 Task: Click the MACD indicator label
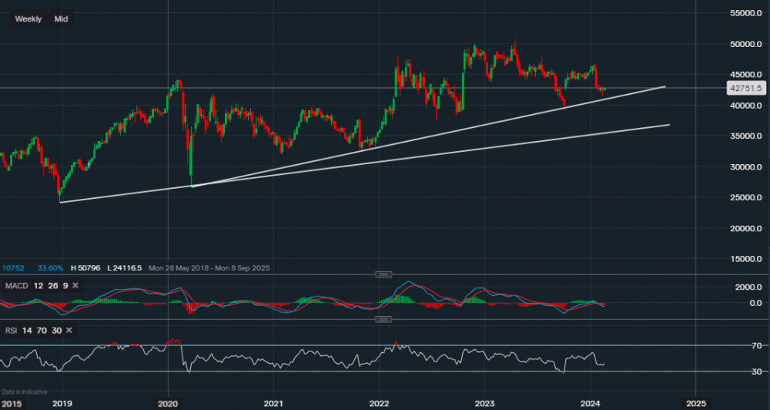(17, 287)
